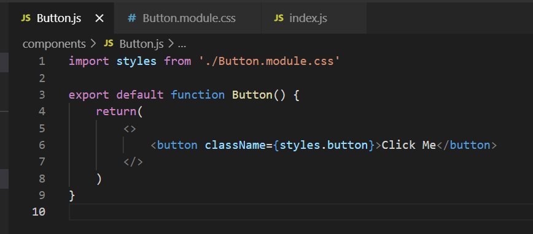The image size is (533, 234).
Task: Open the Button.js breadcrumb item
Action: [141, 44]
